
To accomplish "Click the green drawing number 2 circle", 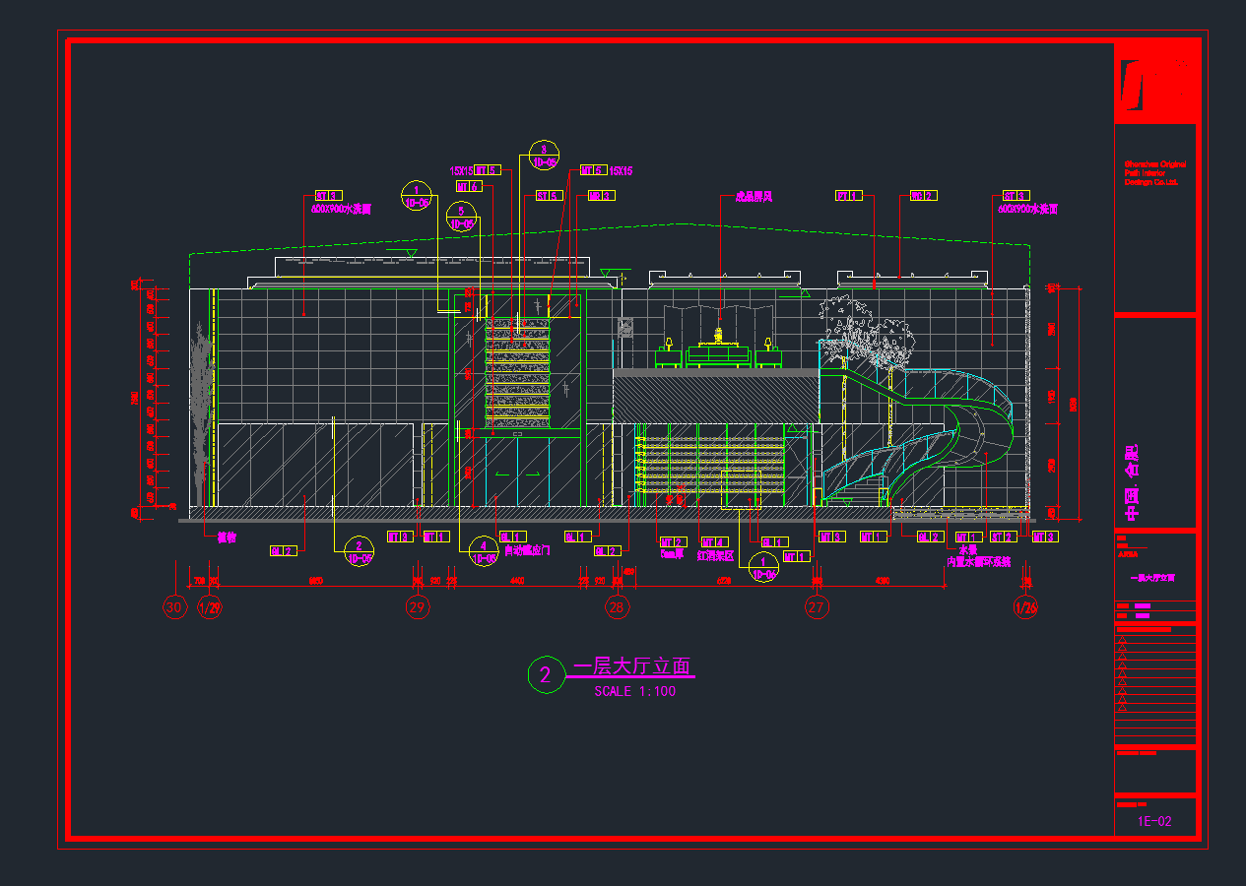I will 544,674.
